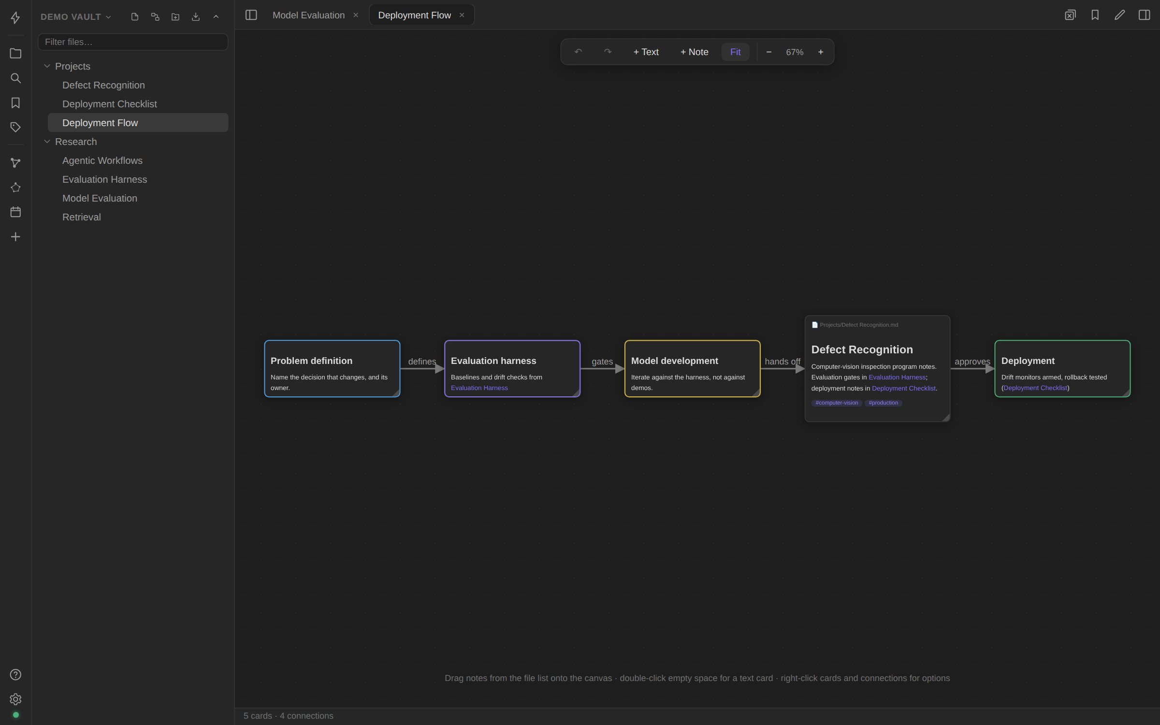Open Defect Recognition in file tree

(138, 85)
